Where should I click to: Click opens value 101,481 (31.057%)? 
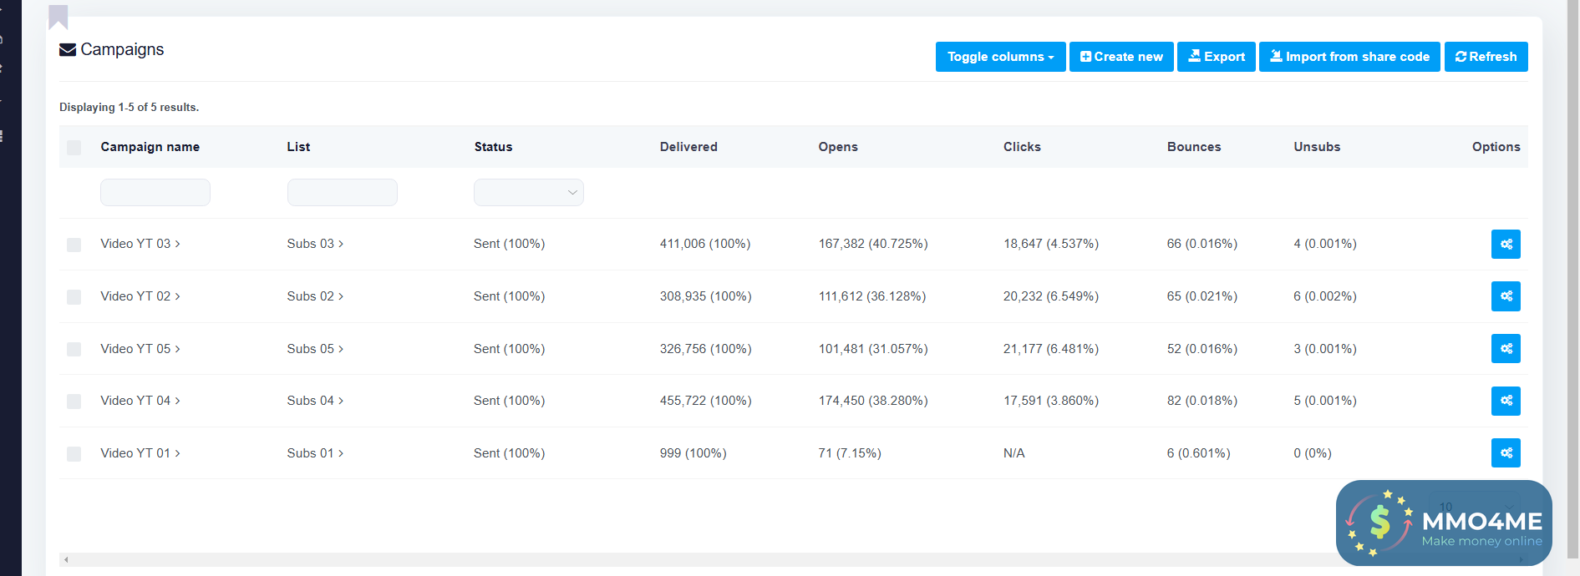pyautogui.click(x=873, y=349)
